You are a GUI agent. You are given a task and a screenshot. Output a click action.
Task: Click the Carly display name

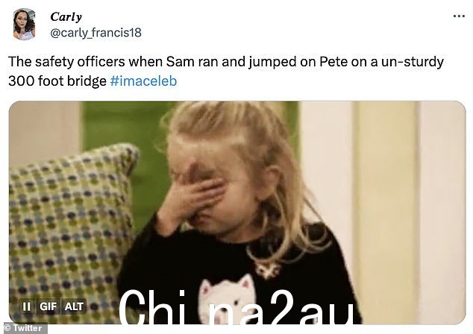tap(66, 17)
